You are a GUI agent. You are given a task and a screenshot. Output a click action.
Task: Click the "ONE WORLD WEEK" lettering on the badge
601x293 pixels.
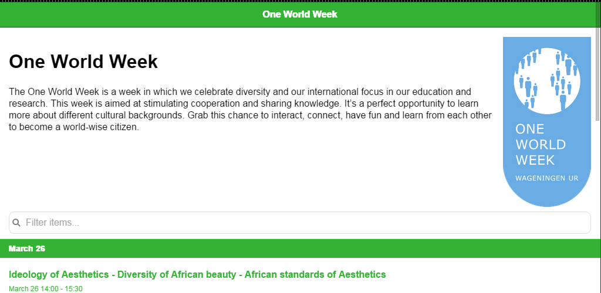pyautogui.click(x=541, y=144)
